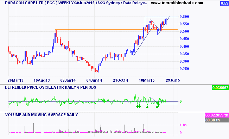Click the 19Aug13 date label
The width and height of the screenshot is (229, 139).
tap(42, 80)
